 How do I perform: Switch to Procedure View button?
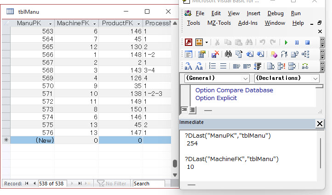point(184,110)
